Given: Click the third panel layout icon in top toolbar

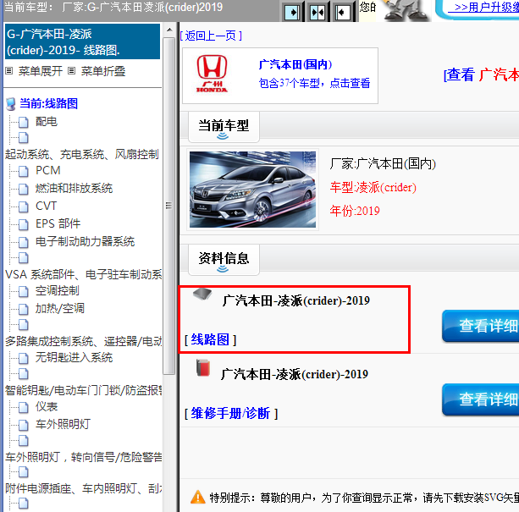Looking at the screenshot, I should [x=342, y=12].
